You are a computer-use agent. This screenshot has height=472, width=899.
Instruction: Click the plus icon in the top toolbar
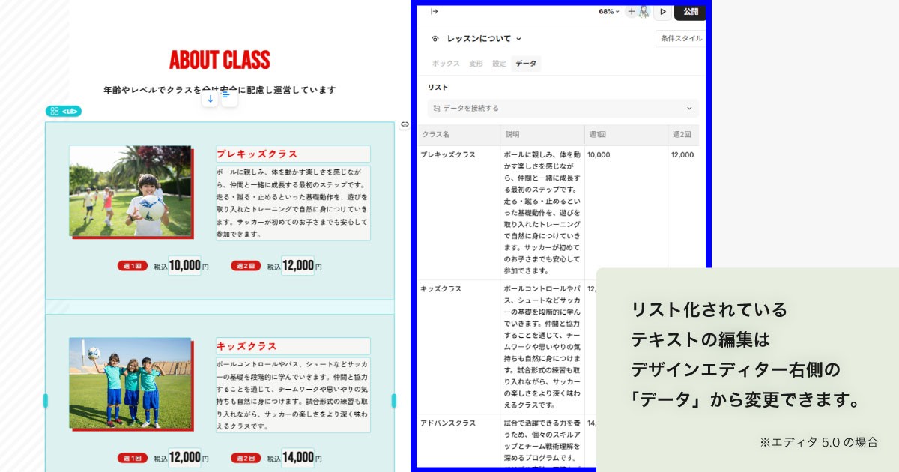coord(631,12)
